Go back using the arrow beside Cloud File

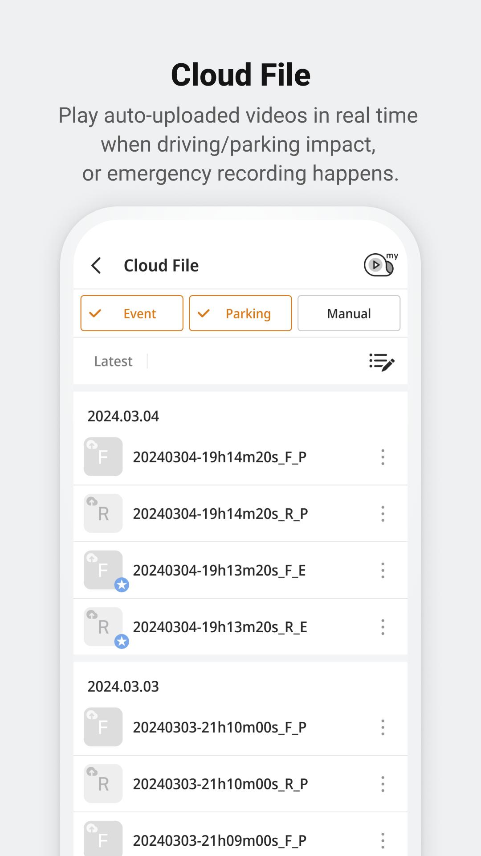(96, 265)
